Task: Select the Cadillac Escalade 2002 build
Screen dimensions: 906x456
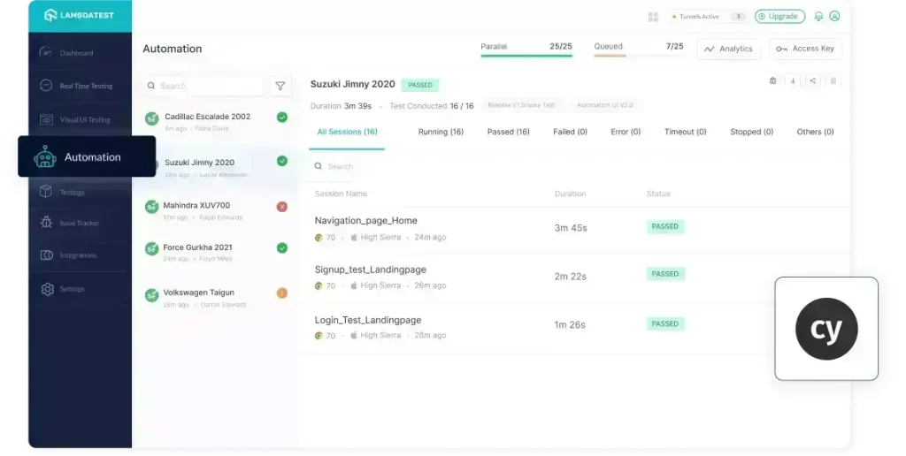Action: coord(216,121)
